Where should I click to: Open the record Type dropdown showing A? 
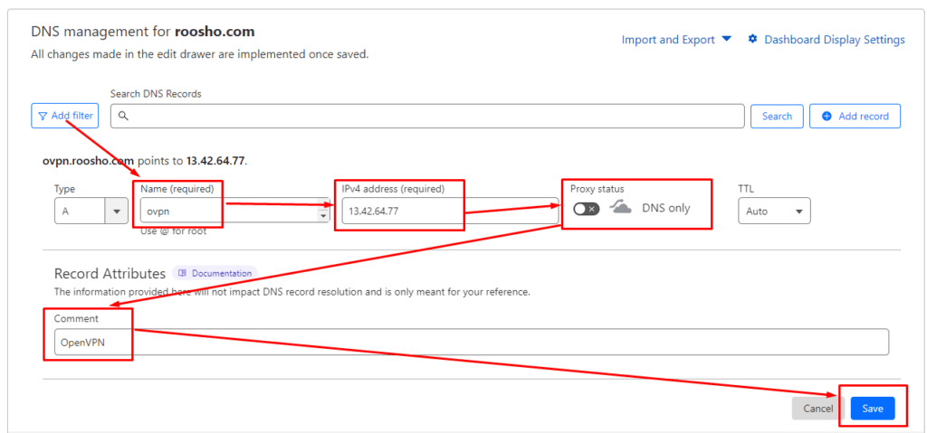coord(91,211)
